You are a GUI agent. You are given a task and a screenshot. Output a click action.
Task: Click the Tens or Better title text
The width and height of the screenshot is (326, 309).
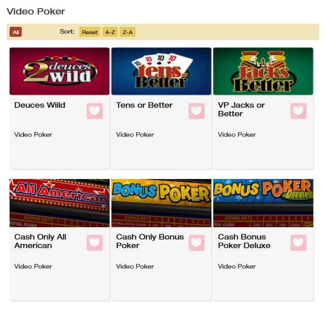tap(144, 105)
